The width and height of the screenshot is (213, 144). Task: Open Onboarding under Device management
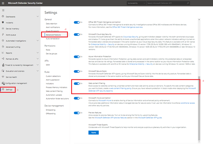pyautogui.click(x=51, y=110)
